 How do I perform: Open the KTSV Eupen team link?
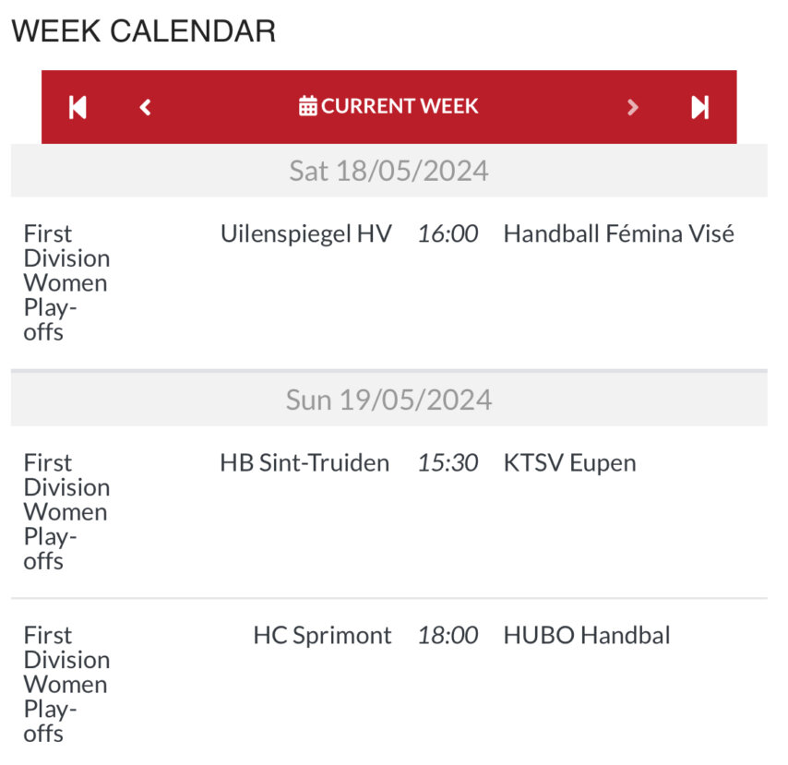pos(569,462)
